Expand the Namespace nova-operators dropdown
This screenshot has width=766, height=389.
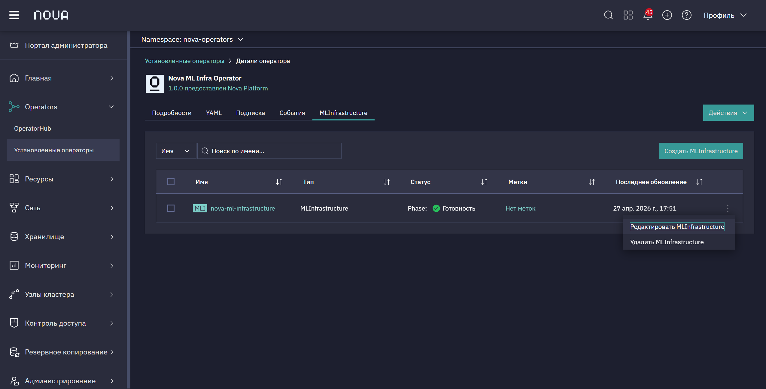(192, 39)
